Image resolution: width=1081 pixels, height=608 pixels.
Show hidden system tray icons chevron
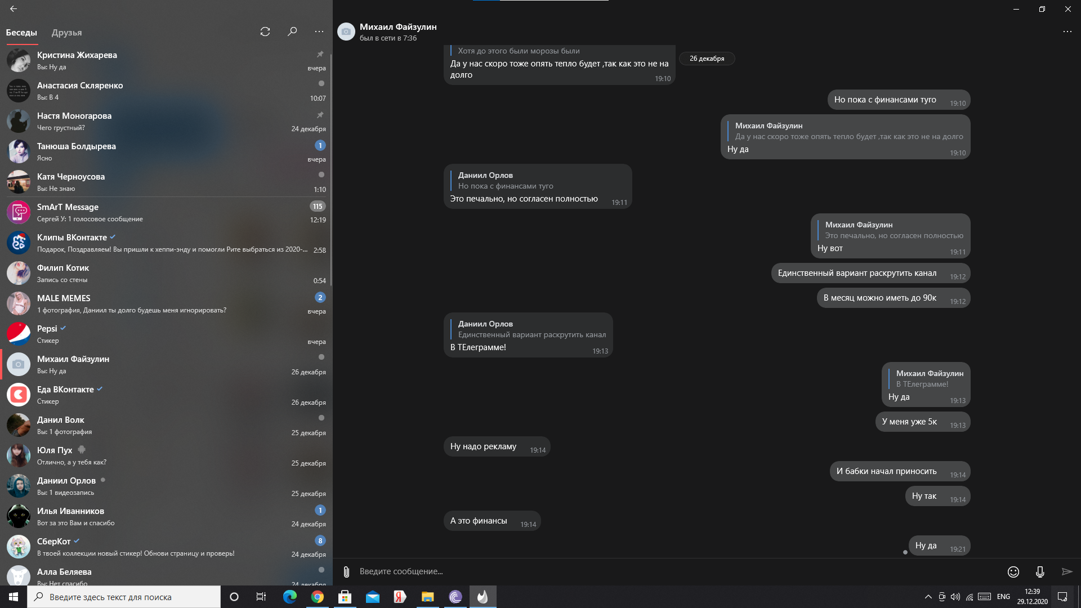[928, 597]
